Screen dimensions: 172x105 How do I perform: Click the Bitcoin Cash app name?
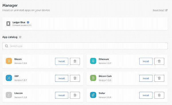[105, 76]
